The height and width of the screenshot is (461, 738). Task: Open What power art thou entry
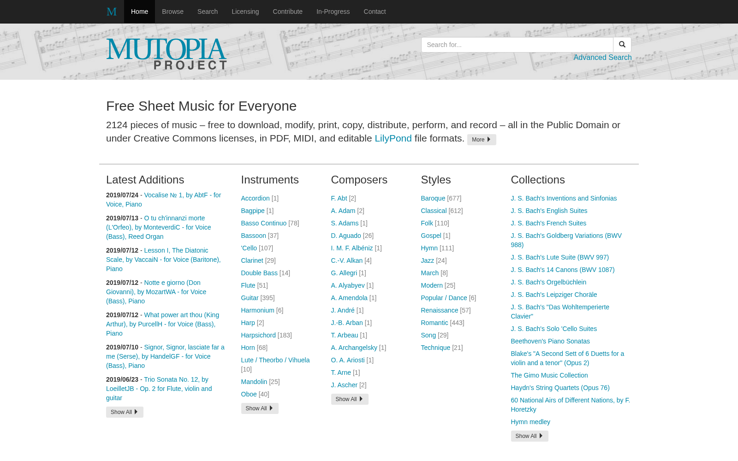(x=163, y=324)
